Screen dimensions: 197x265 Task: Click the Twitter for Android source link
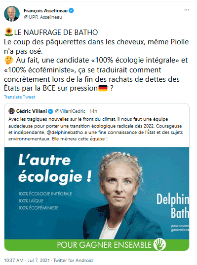pyautogui.click(x=73, y=260)
